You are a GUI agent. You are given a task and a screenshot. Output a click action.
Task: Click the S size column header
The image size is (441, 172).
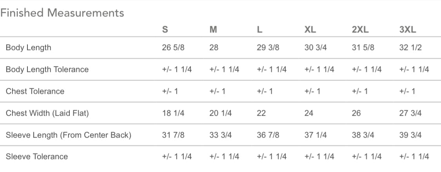(x=165, y=29)
